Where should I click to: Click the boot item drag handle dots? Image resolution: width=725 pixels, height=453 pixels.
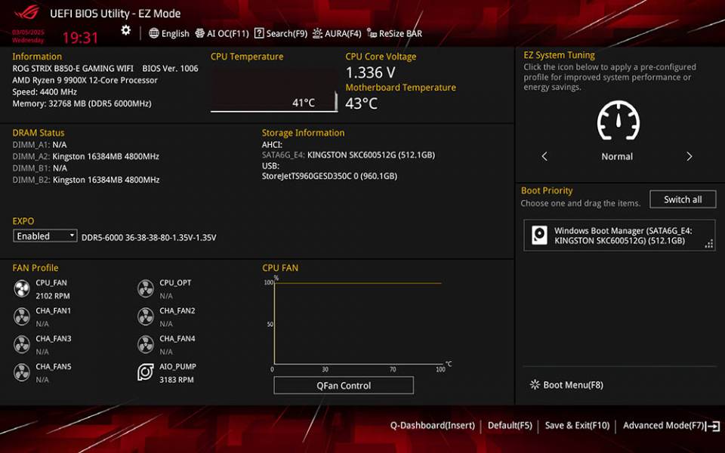pyautogui.click(x=709, y=245)
